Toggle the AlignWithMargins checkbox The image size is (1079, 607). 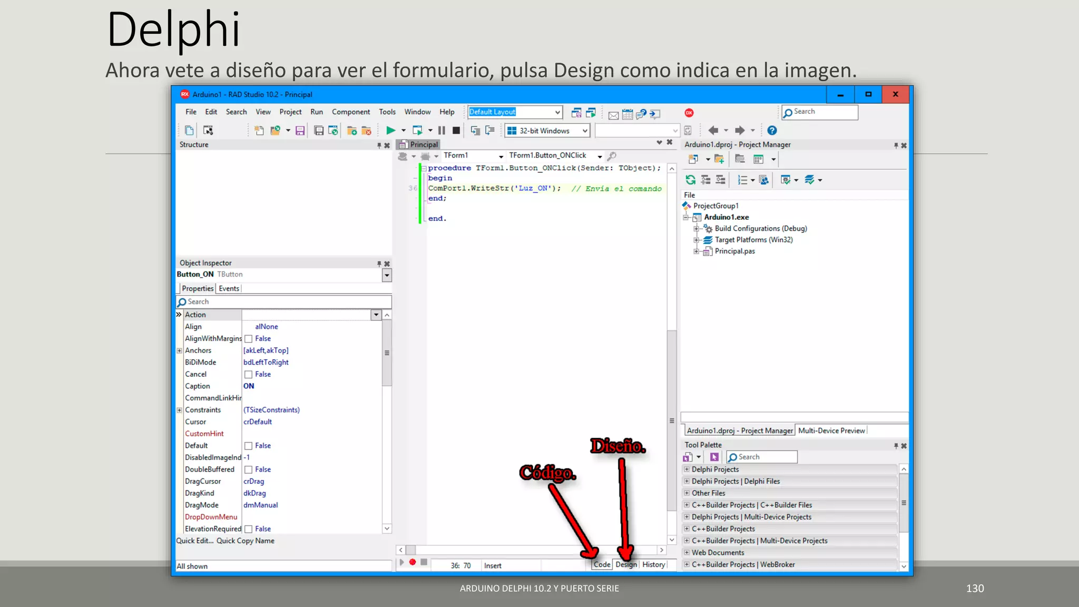click(248, 339)
